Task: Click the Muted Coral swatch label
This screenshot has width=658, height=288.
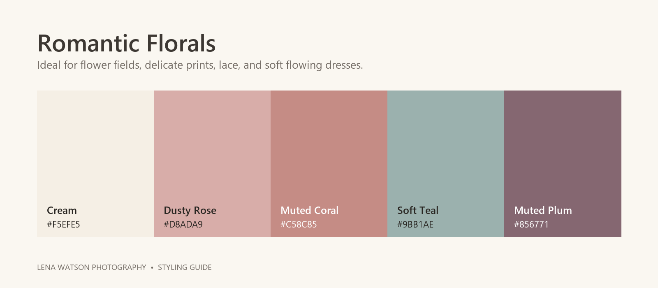Action: 309,210
